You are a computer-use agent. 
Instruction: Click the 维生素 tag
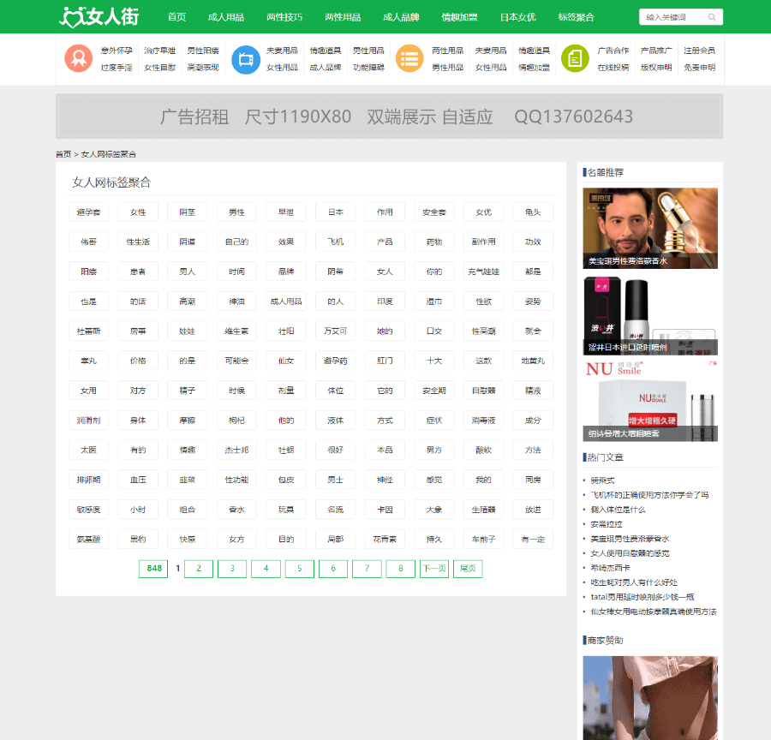(236, 331)
